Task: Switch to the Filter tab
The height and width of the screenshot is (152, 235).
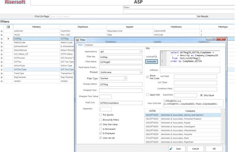Action: pos(80,45)
